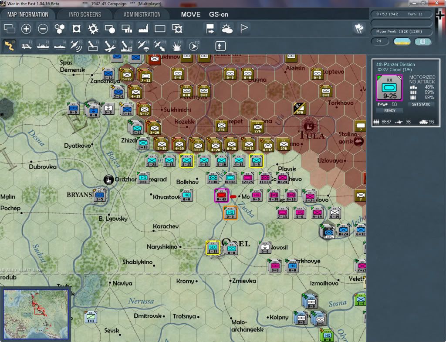Viewport: 446px width, 342px height.
Task: Click the 9-25 unit counter in side panel
Action: point(389,88)
